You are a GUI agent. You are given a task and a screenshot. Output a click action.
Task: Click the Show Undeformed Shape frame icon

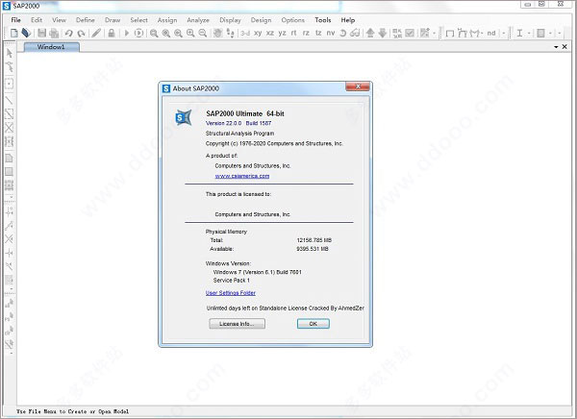coord(450,34)
